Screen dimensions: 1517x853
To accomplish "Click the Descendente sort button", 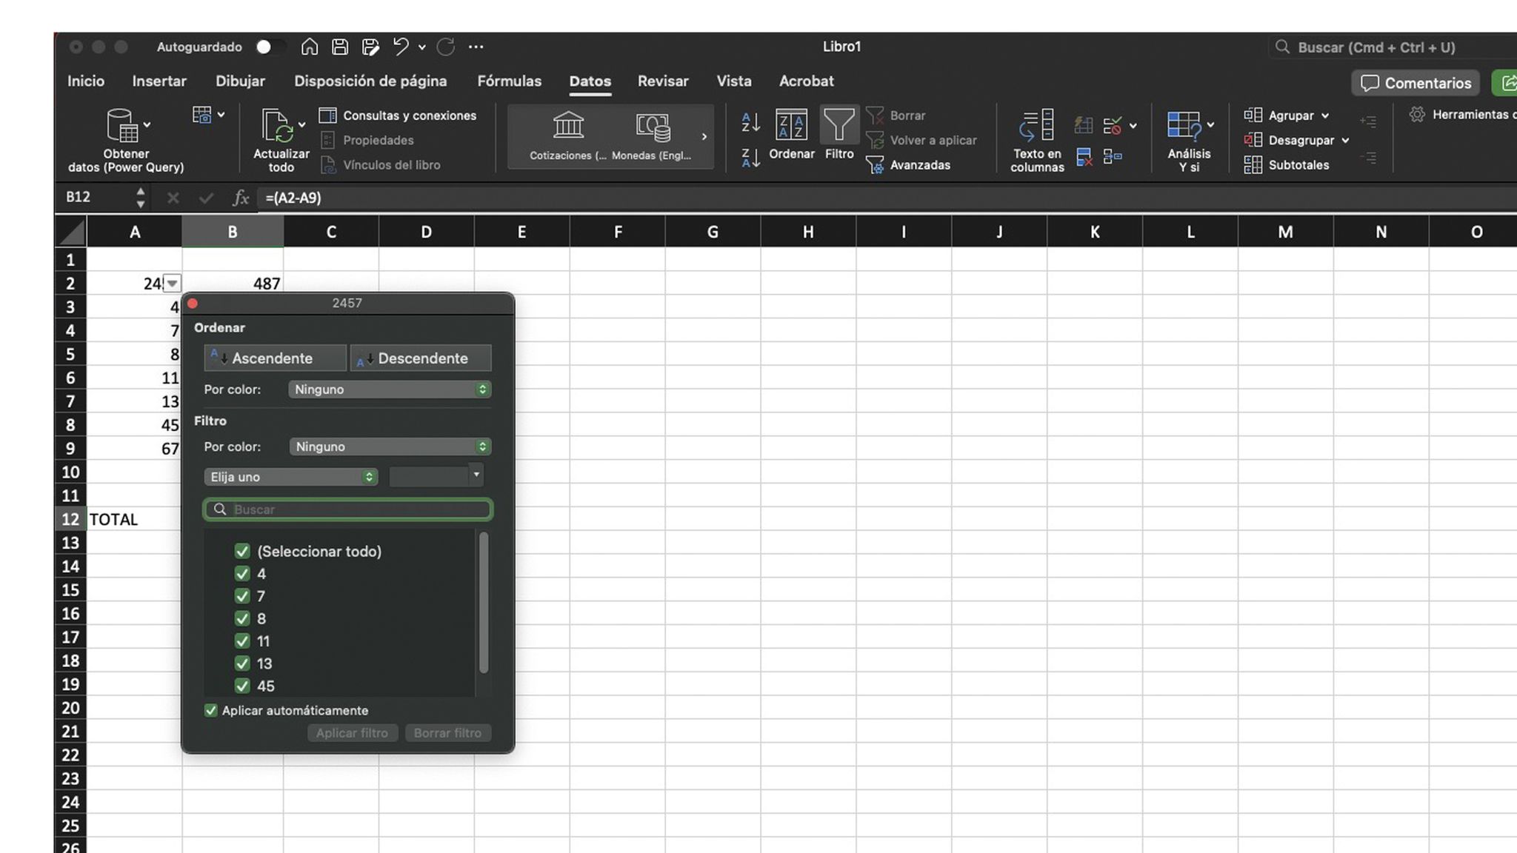I will coord(420,358).
